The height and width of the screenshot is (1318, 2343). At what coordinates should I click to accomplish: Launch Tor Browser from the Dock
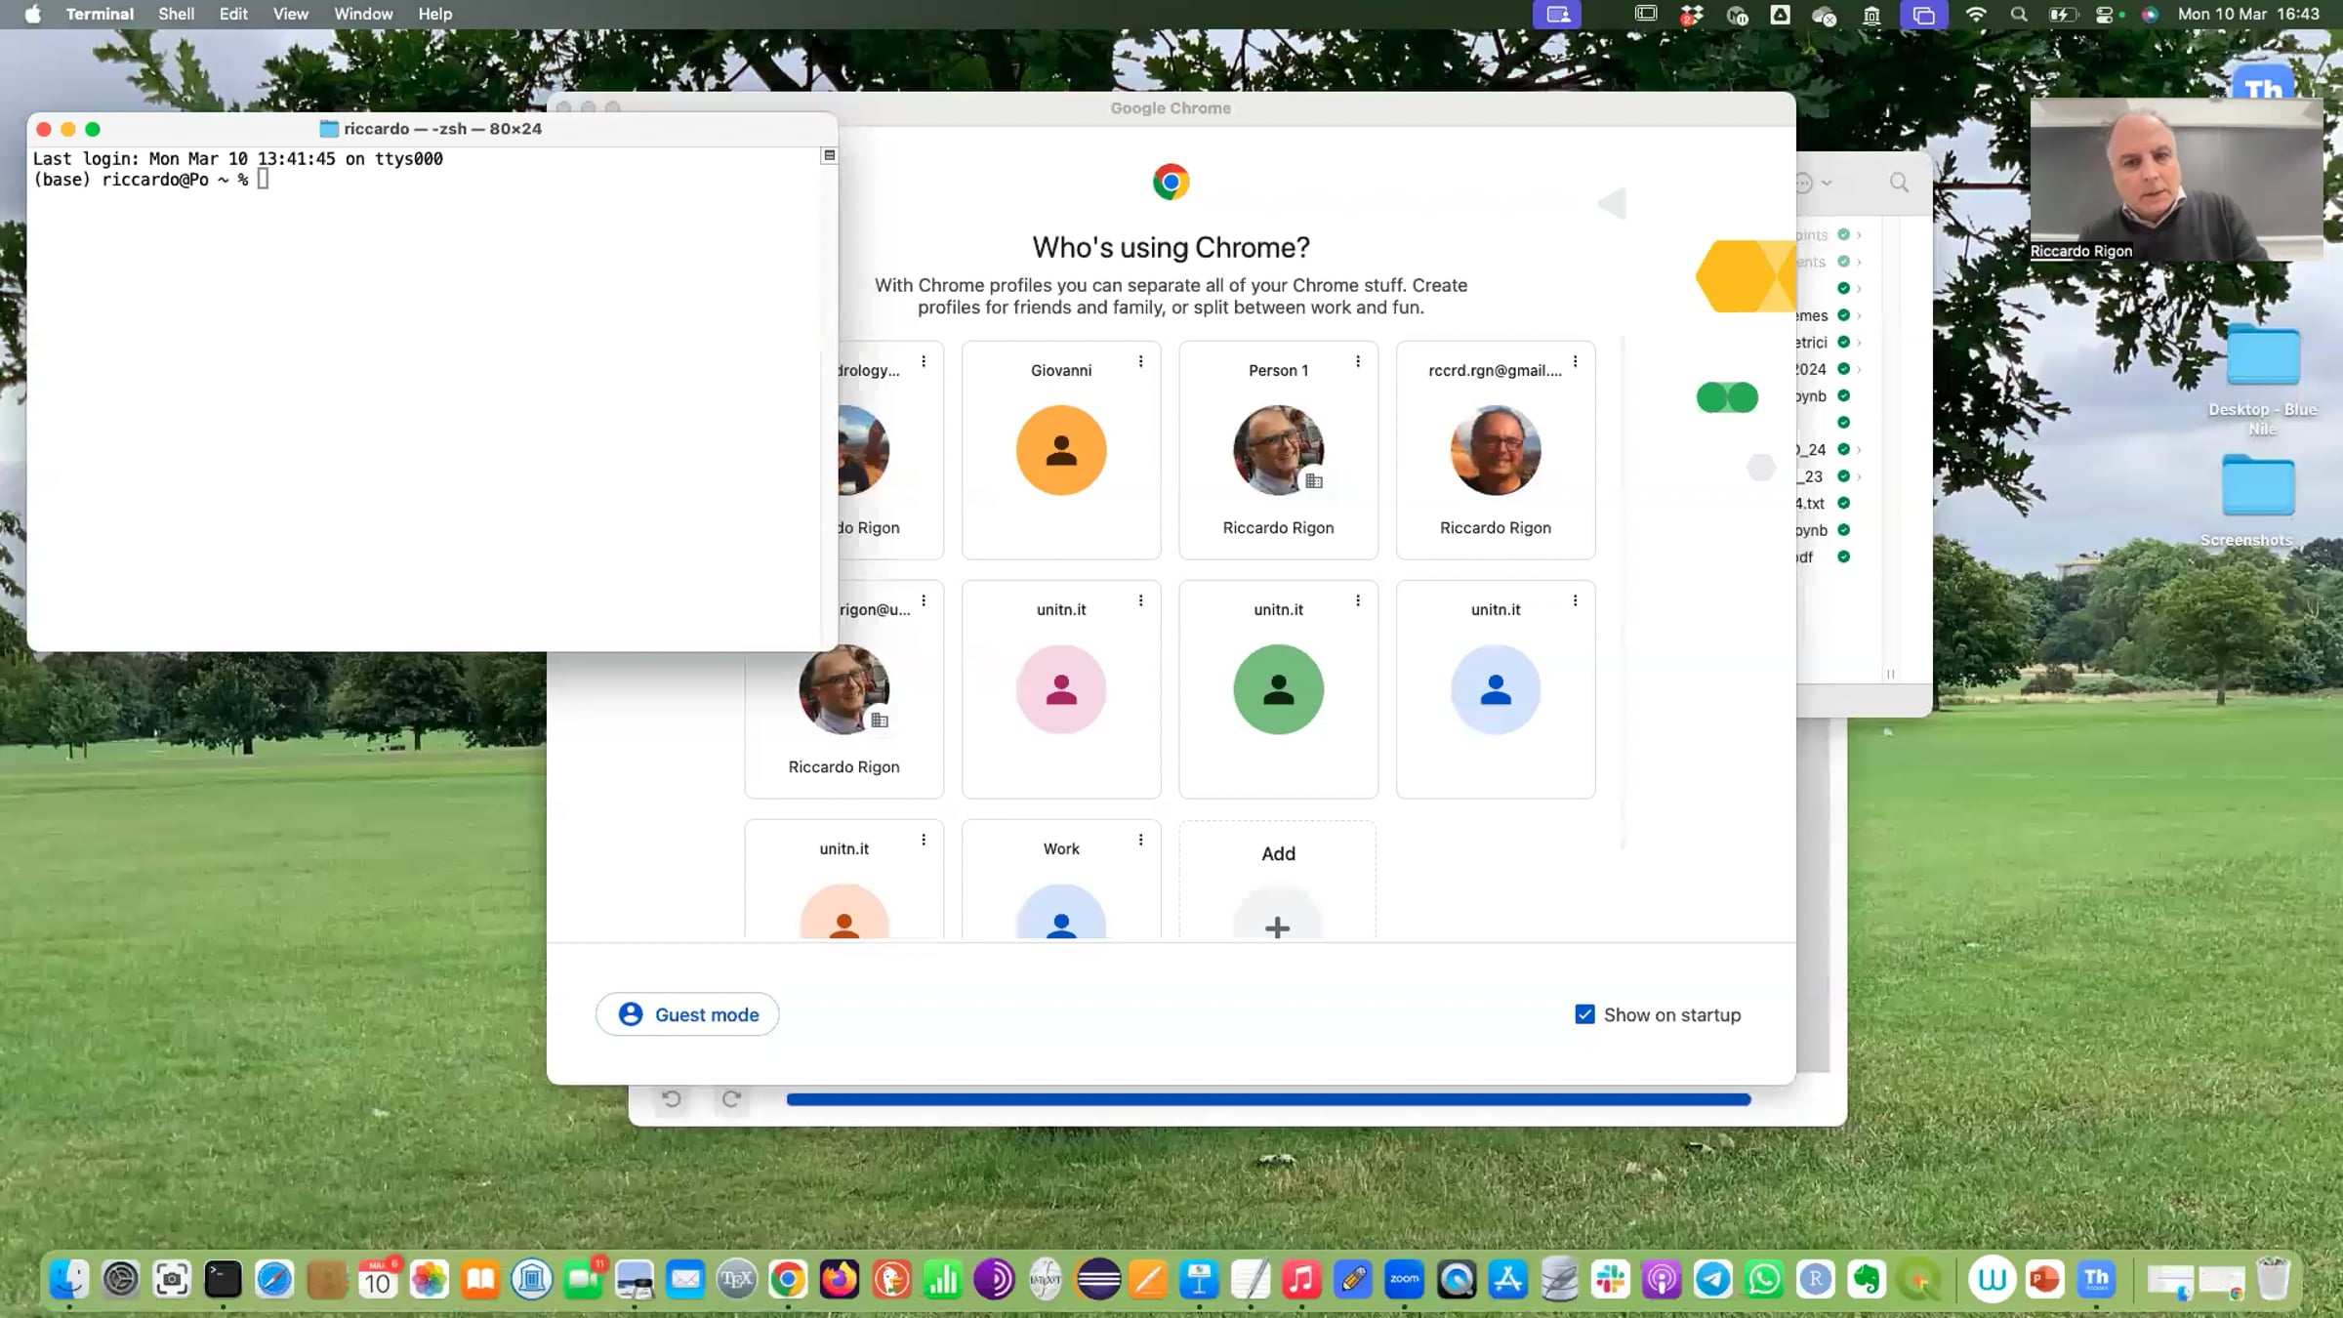pyautogui.click(x=994, y=1279)
